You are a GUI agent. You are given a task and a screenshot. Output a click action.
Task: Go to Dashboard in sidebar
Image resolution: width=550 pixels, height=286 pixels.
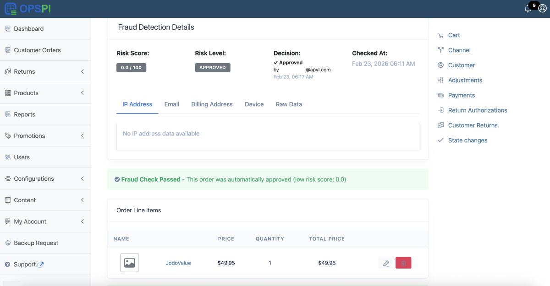(x=45, y=28)
